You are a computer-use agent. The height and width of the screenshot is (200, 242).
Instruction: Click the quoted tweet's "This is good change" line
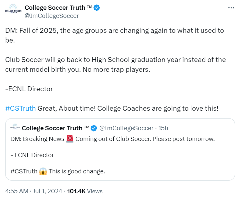(x=77, y=171)
